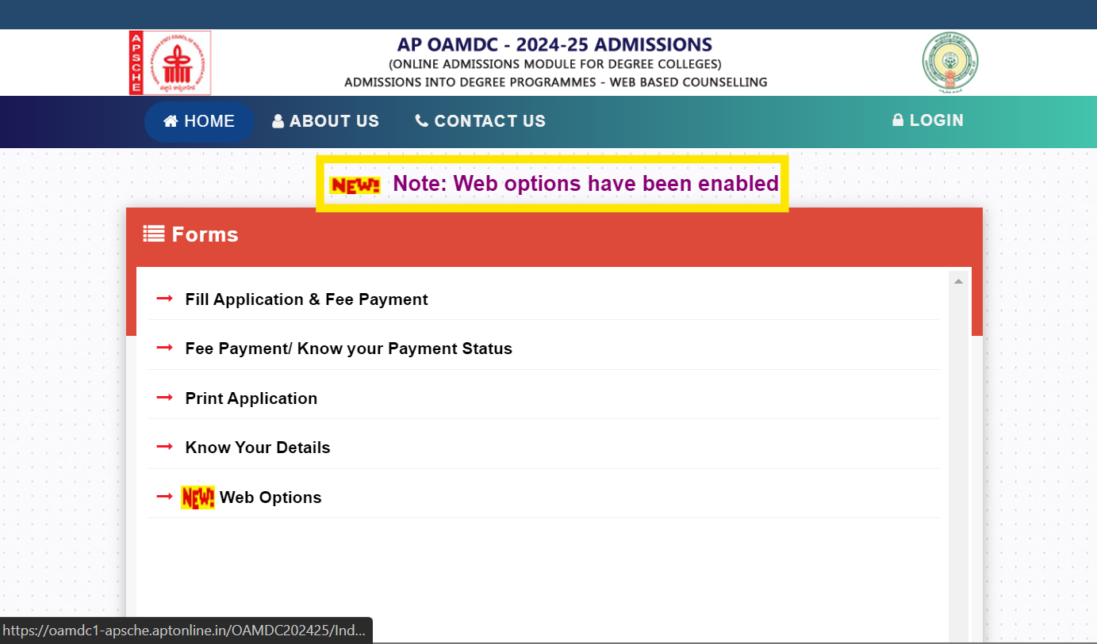The width and height of the screenshot is (1097, 644).
Task: Click red arrow beside Know Your Details
Action: tap(164, 447)
